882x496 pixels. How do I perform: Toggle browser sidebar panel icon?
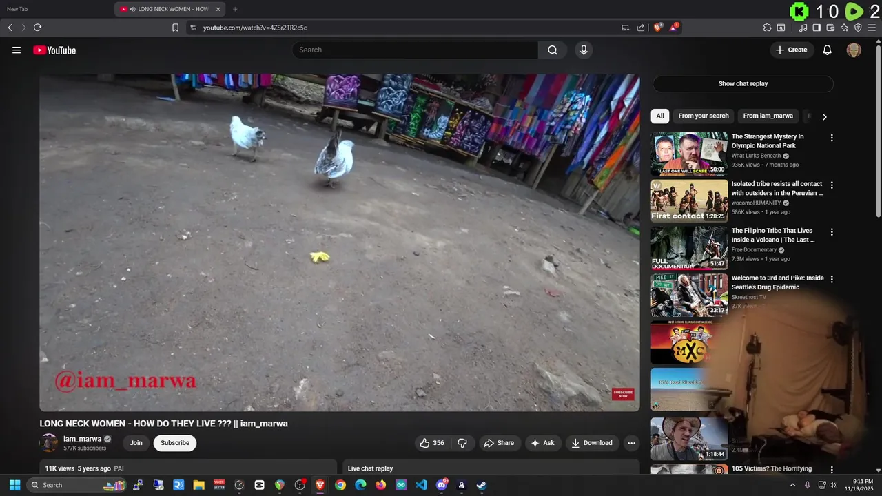817,28
